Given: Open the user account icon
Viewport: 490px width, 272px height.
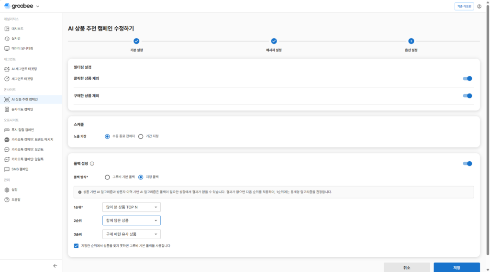Looking at the screenshot, I should tap(479, 6).
